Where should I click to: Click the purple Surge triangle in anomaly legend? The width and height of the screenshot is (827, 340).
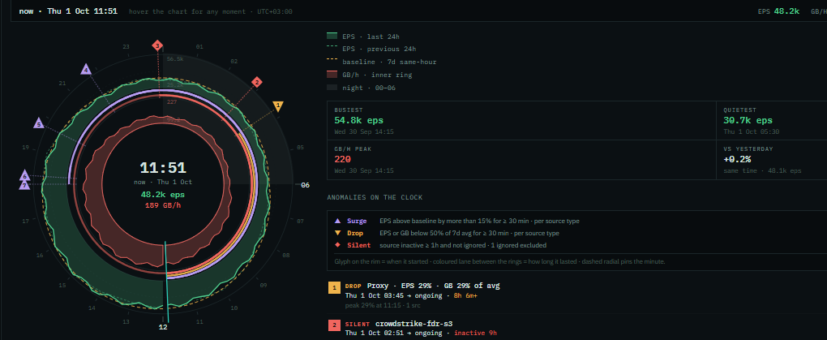pyautogui.click(x=337, y=221)
